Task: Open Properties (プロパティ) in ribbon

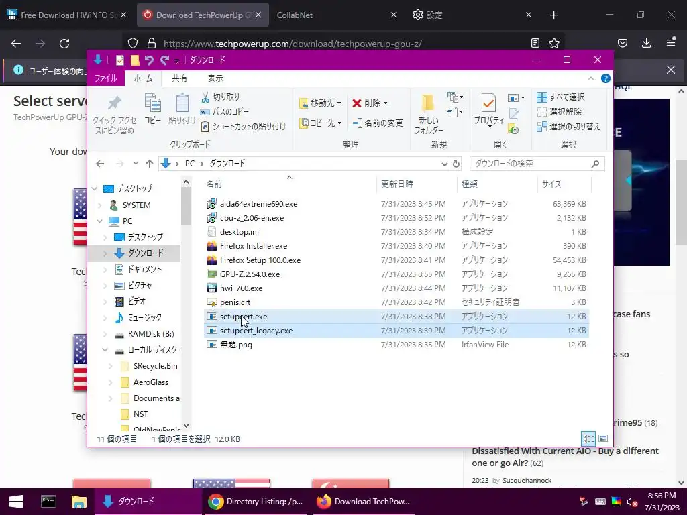Action: pyautogui.click(x=489, y=109)
